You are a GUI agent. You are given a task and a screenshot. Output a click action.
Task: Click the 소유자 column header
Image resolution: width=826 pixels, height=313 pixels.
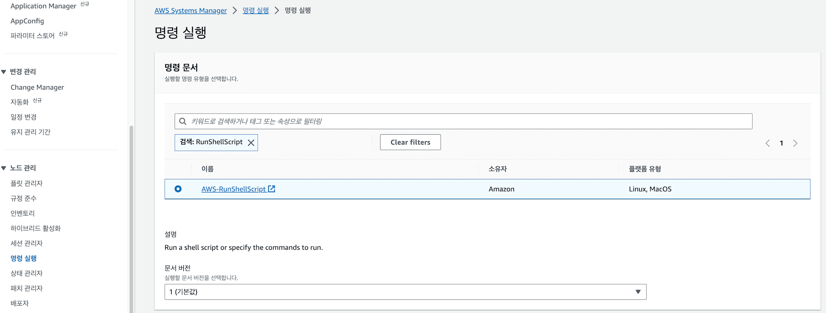coord(498,169)
